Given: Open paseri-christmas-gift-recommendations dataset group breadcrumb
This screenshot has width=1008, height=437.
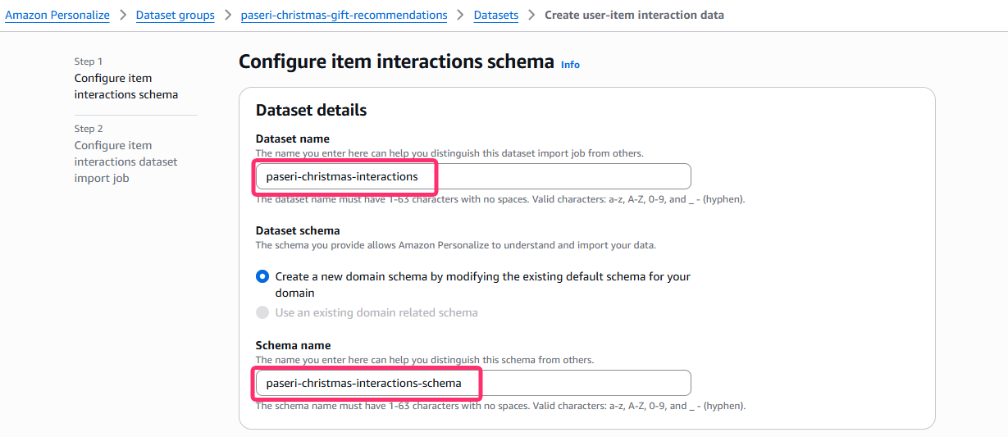Looking at the screenshot, I should click(x=344, y=15).
